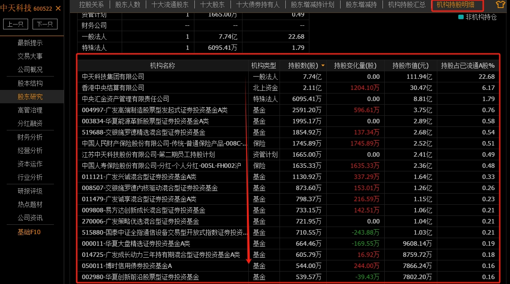Open 公司资讯 in sidebar
The height and width of the screenshot is (284, 510).
(30, 218)
